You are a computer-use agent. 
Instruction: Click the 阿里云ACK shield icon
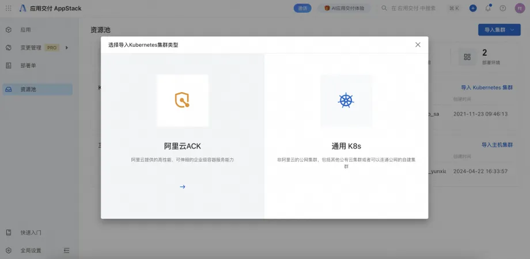(182, 100)
